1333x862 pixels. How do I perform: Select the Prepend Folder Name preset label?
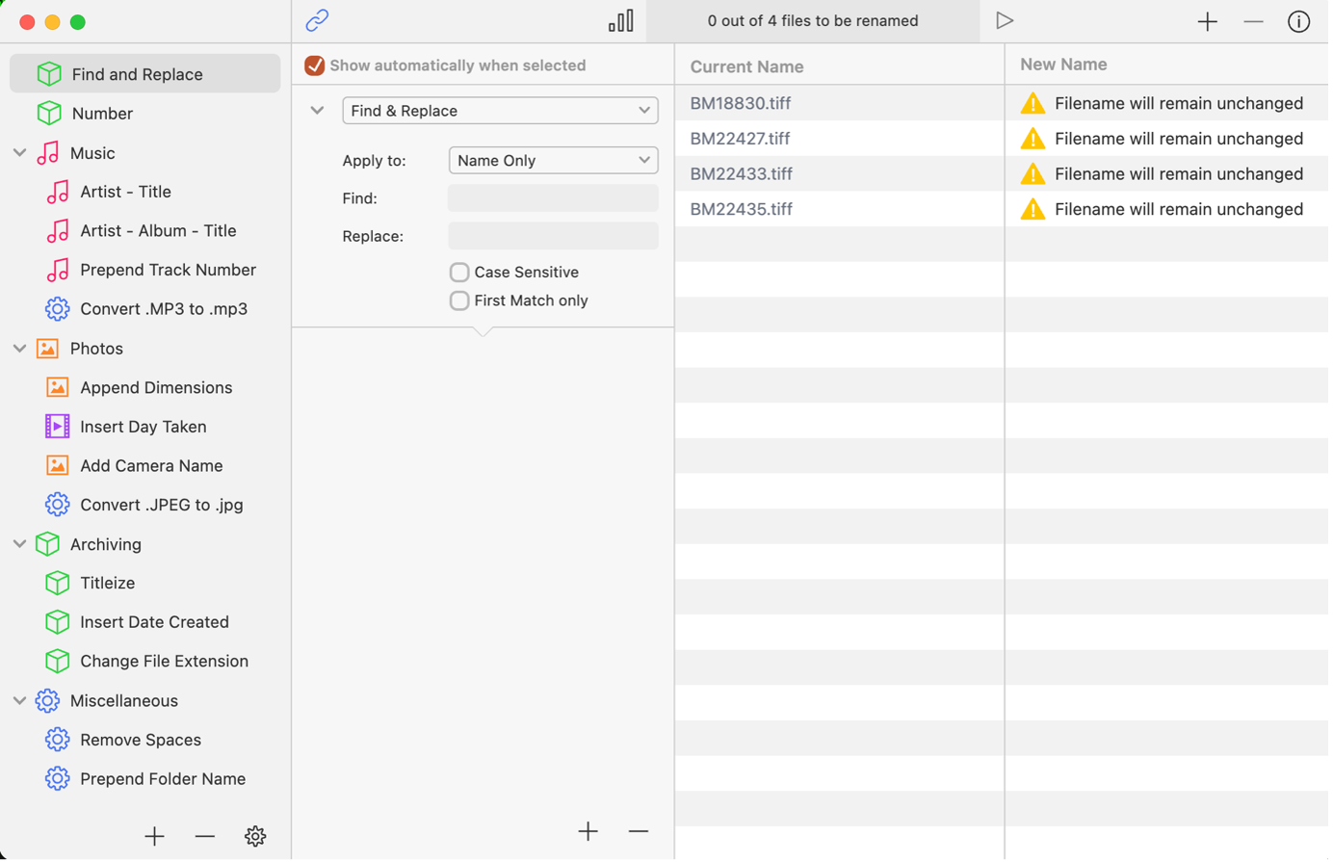point(163,778)
